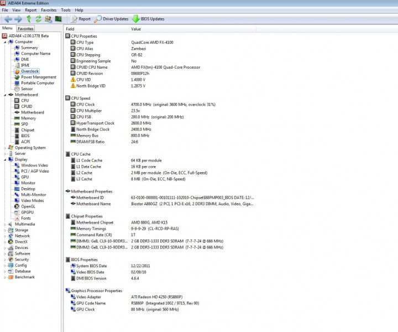
Task: Open Driver Updates in the toolbar
Action: click(111, 19)
